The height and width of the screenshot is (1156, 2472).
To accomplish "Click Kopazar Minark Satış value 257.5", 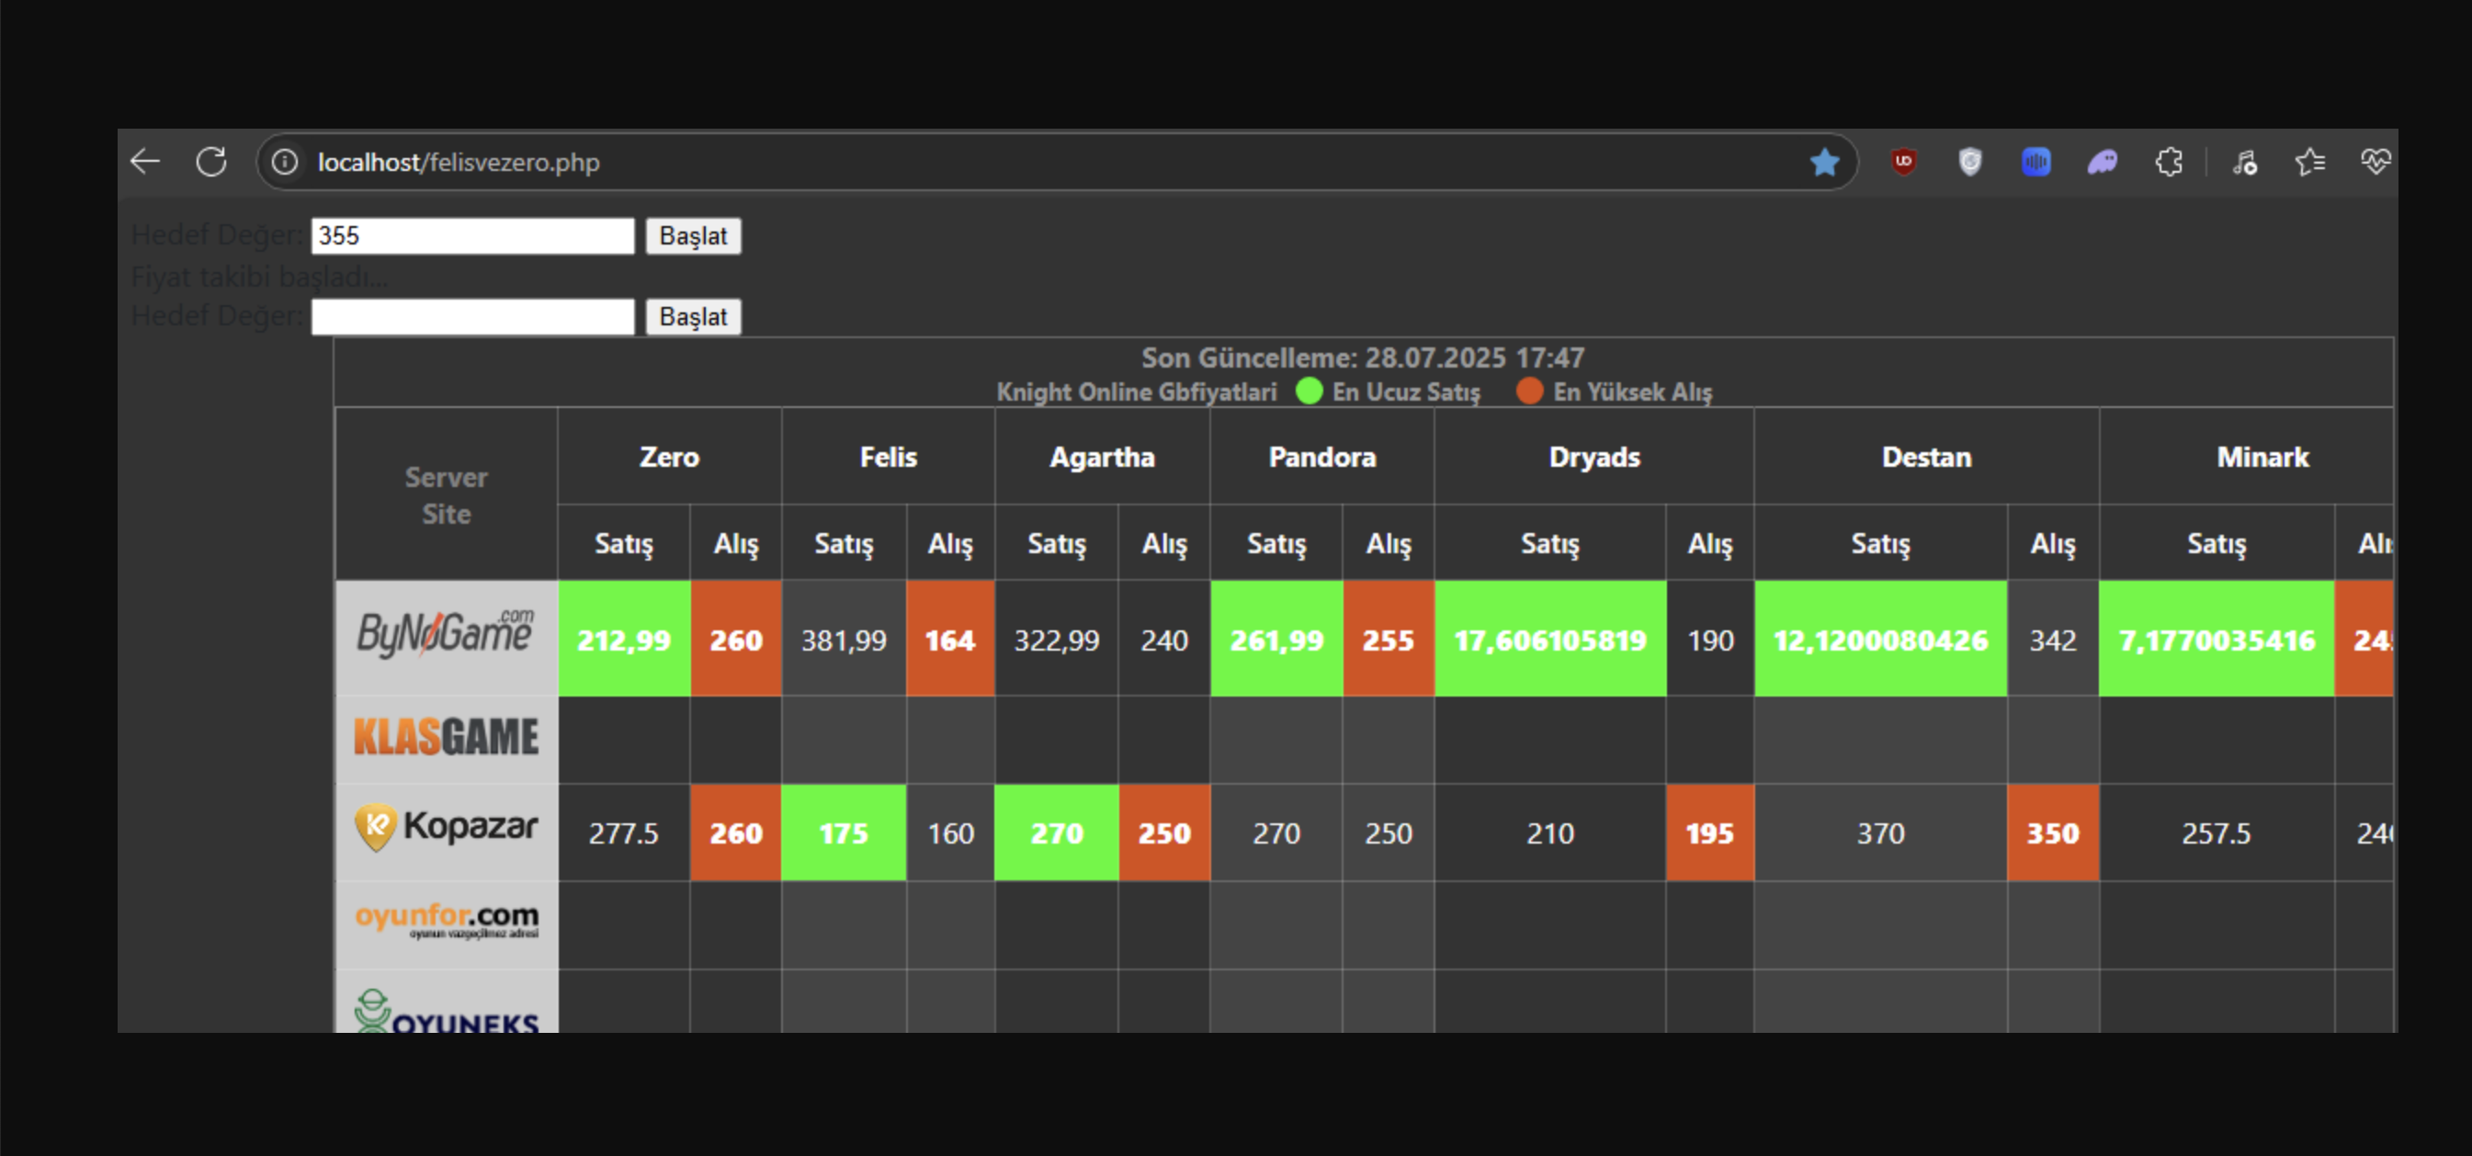I will [x=2217, y=833].
